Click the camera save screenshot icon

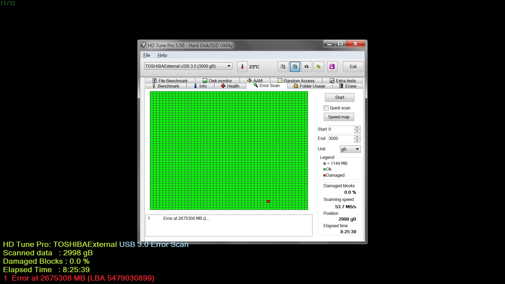coord(307,67)
